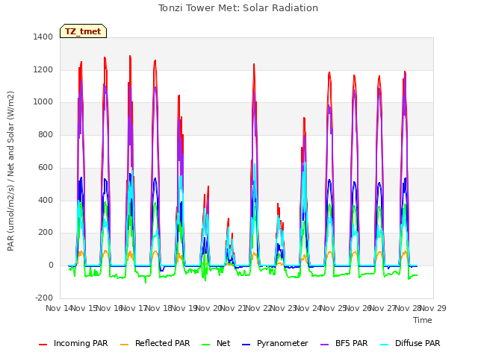Select the Net legend label

tap(223, 343)
